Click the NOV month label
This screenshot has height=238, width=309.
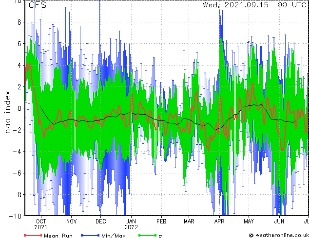pyautogui.click(x=71, y=221)
